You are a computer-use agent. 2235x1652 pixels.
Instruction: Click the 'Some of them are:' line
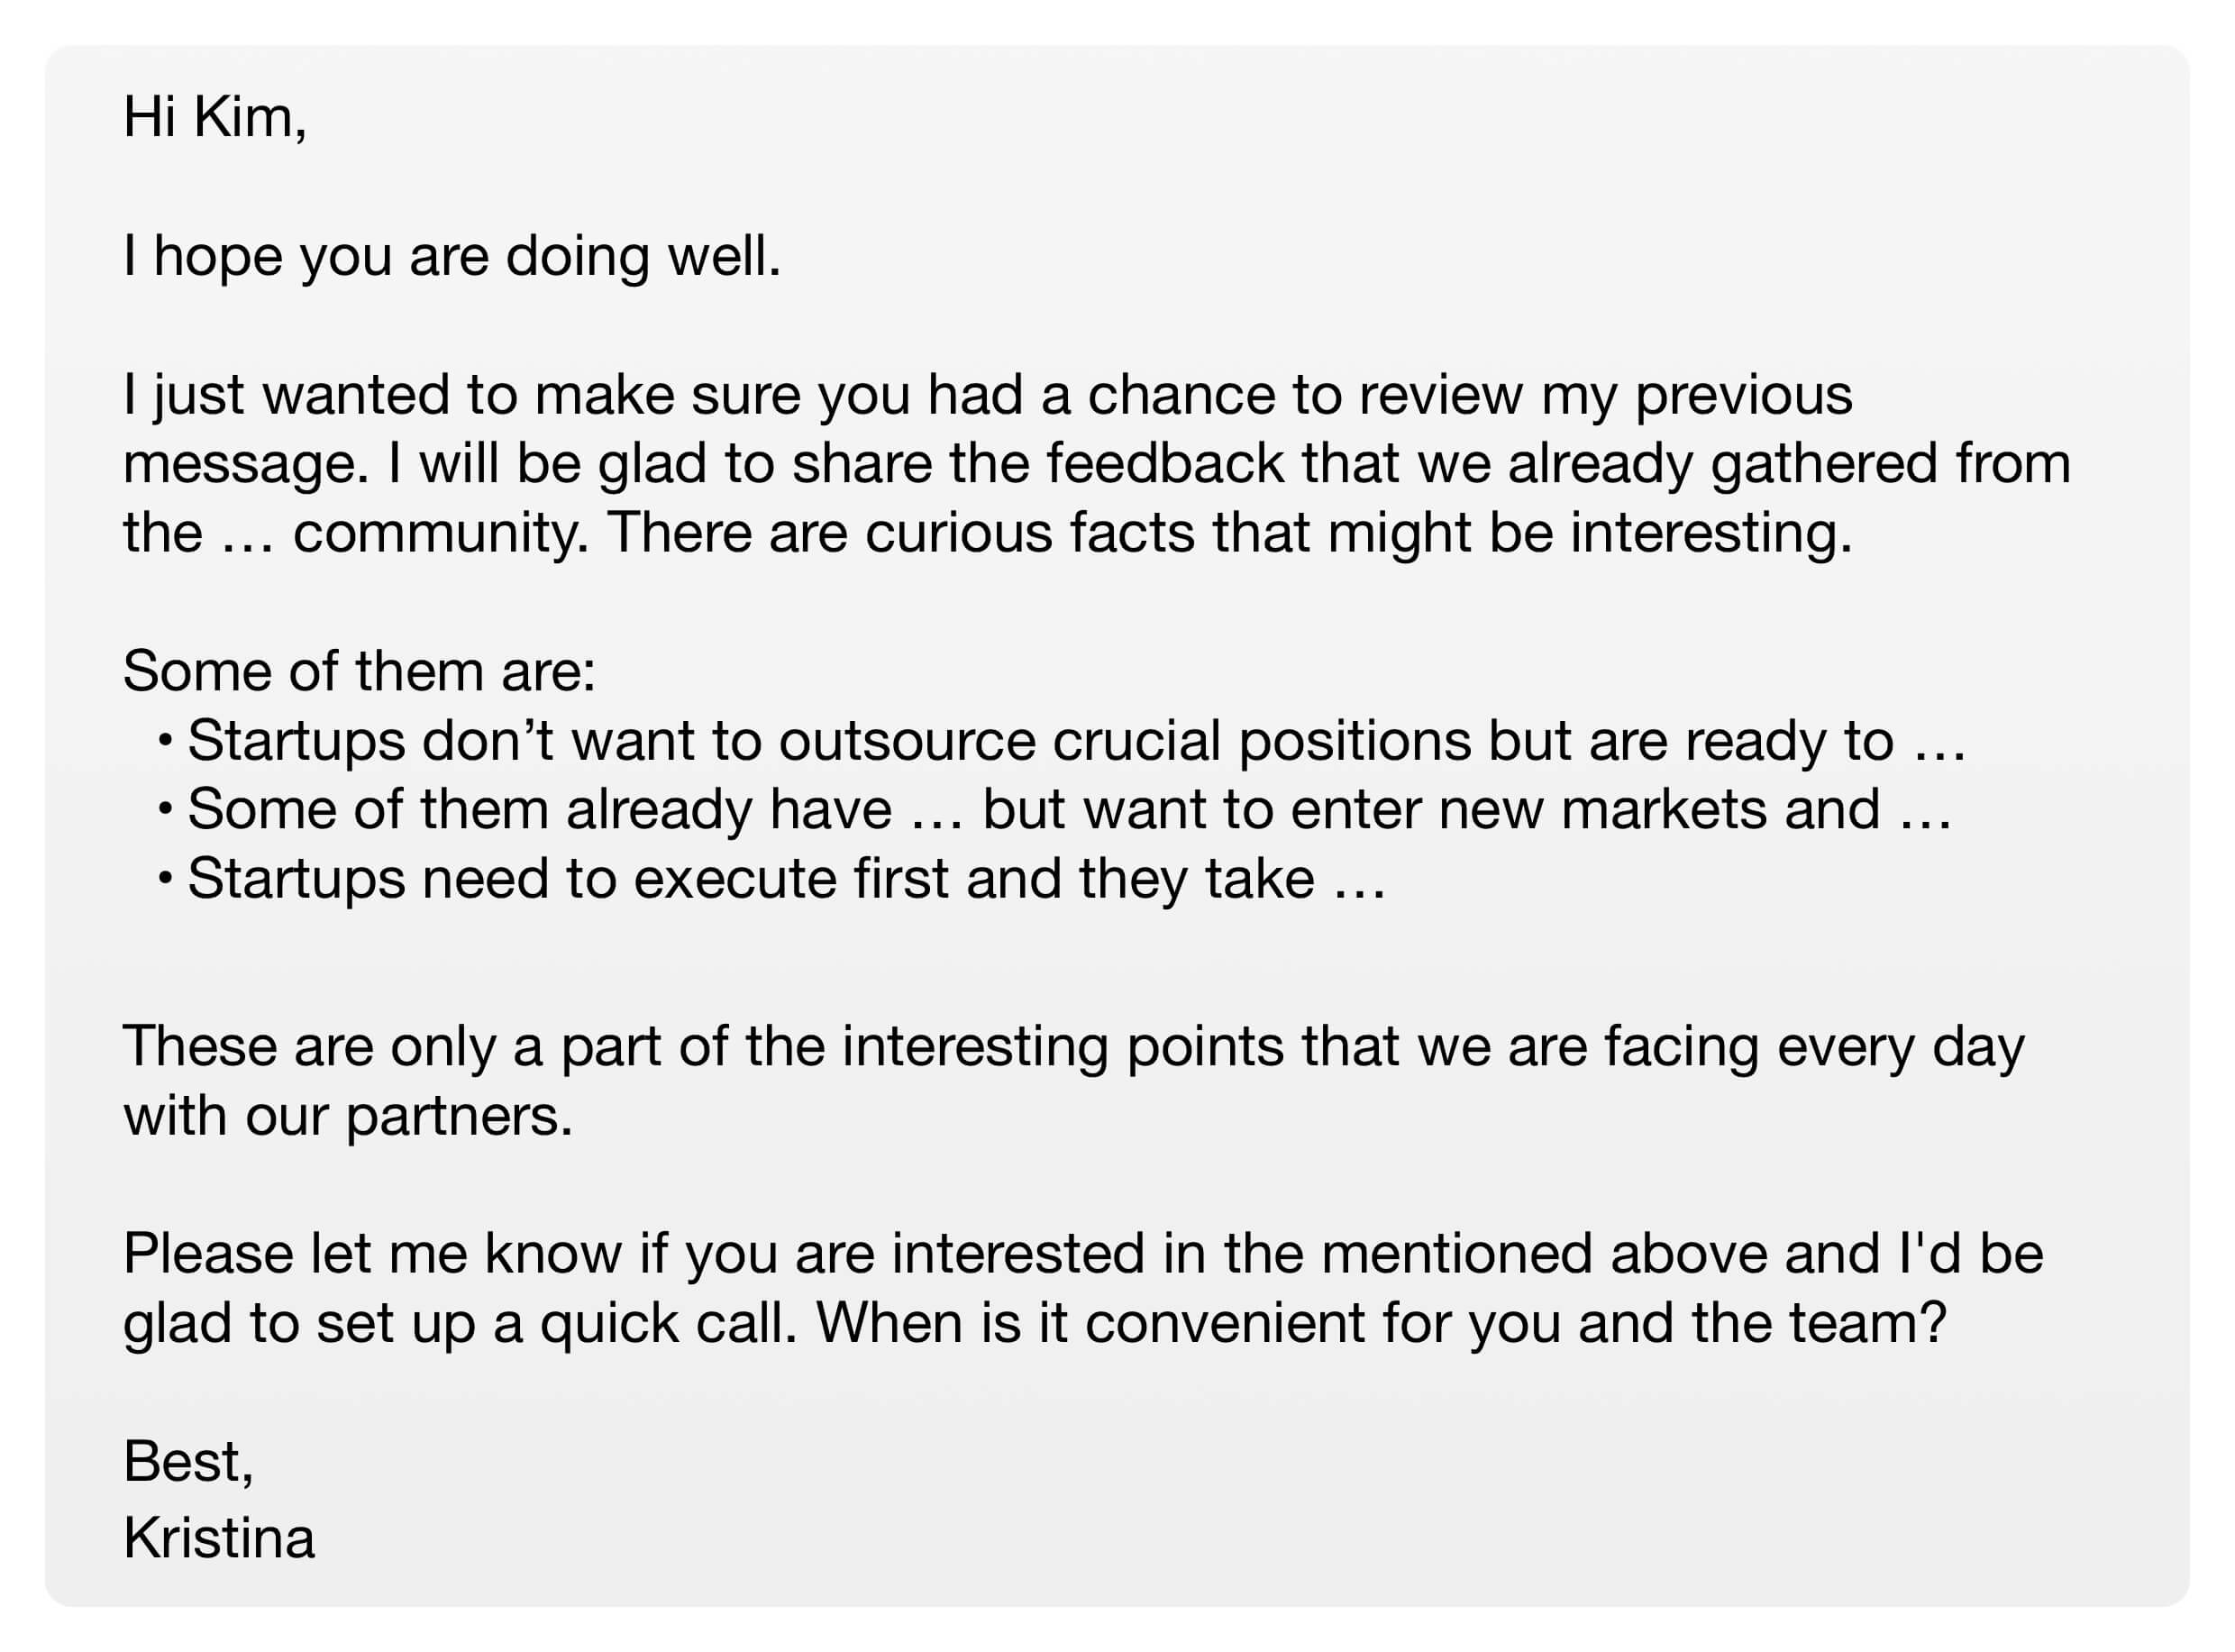359,671
